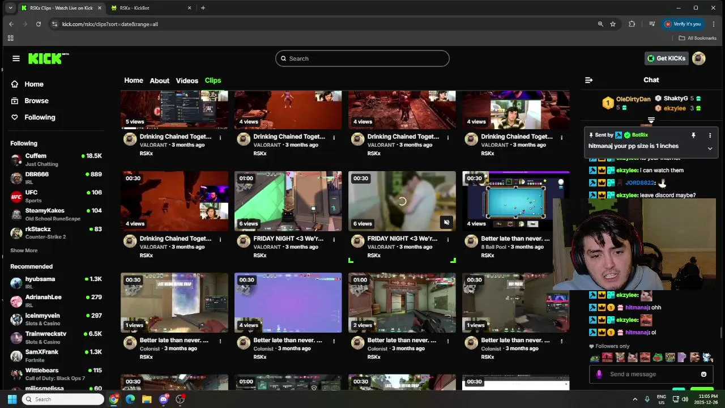
Task: Switch to RSKx - KickBot browser tab
Action: (x=151, y=8)
